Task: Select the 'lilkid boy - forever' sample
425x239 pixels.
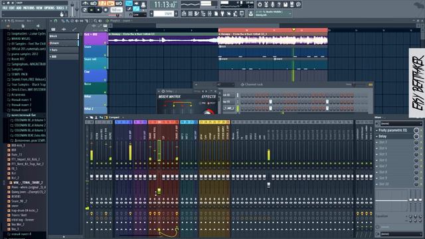Action: click(22, 220)
